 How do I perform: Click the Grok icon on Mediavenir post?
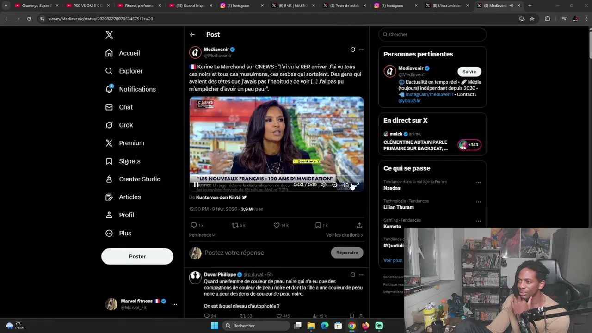[x=352, y=49]
